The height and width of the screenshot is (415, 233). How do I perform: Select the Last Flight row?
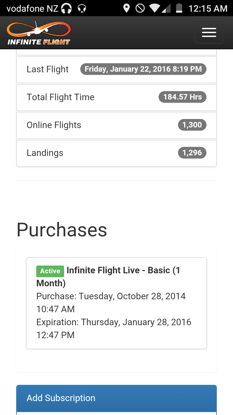tap(48, 69)
